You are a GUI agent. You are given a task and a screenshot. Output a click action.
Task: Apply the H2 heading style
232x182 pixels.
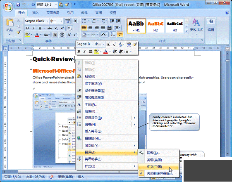155,26
